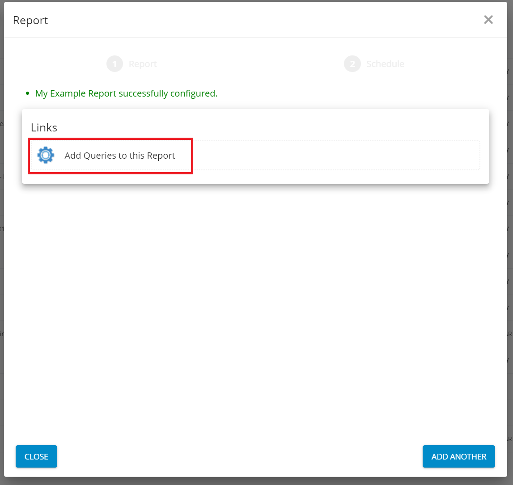The height and width of the screenshot is (485, 513).
Task: Go to the Report step label
Action: point(143,64)
